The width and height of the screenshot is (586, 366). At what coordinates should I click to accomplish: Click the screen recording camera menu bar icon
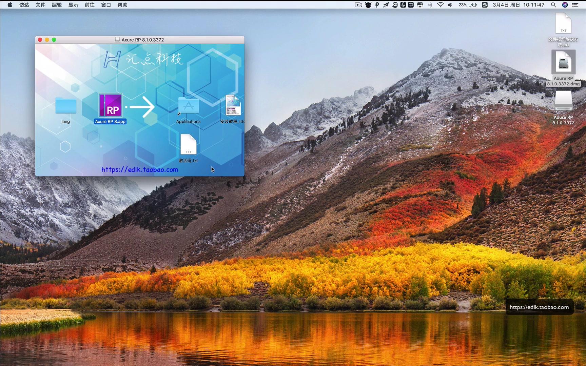(358, 5)
